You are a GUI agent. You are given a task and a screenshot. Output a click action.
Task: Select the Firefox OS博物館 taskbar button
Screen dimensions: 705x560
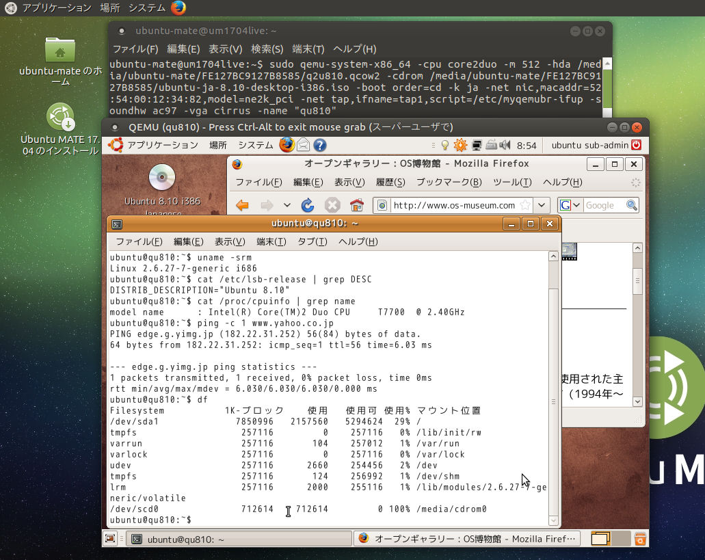click(x=467, y=539)
